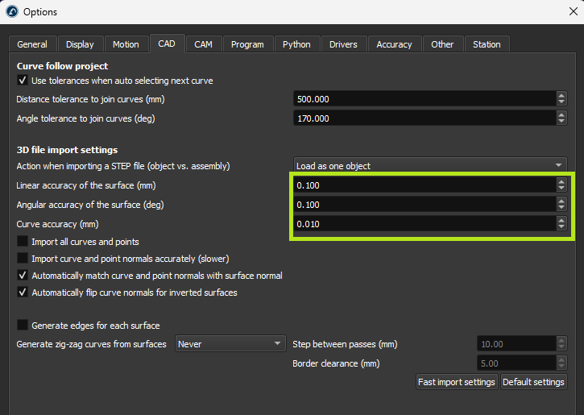Click the Default settings button
The width and height of the screenshot is (584, 415).
tap(533, 382)
